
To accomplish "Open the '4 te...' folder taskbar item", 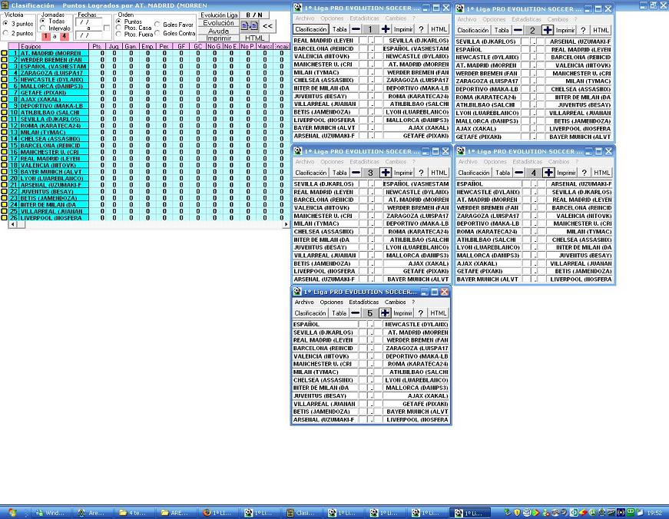I will point(135,513).
